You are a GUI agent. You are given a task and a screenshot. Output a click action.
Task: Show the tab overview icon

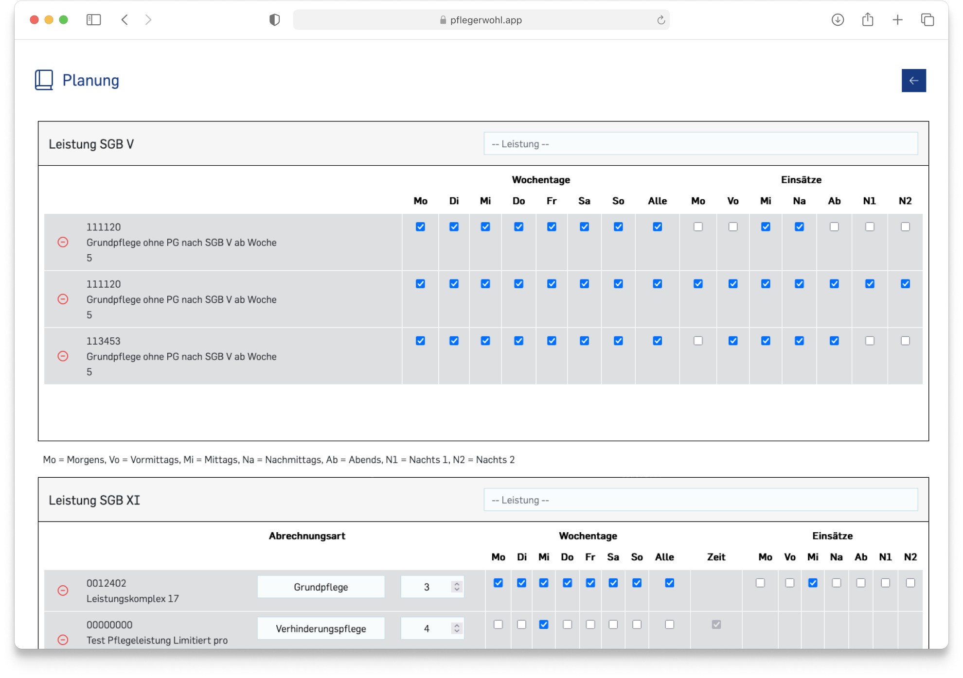tap(927, 20)
